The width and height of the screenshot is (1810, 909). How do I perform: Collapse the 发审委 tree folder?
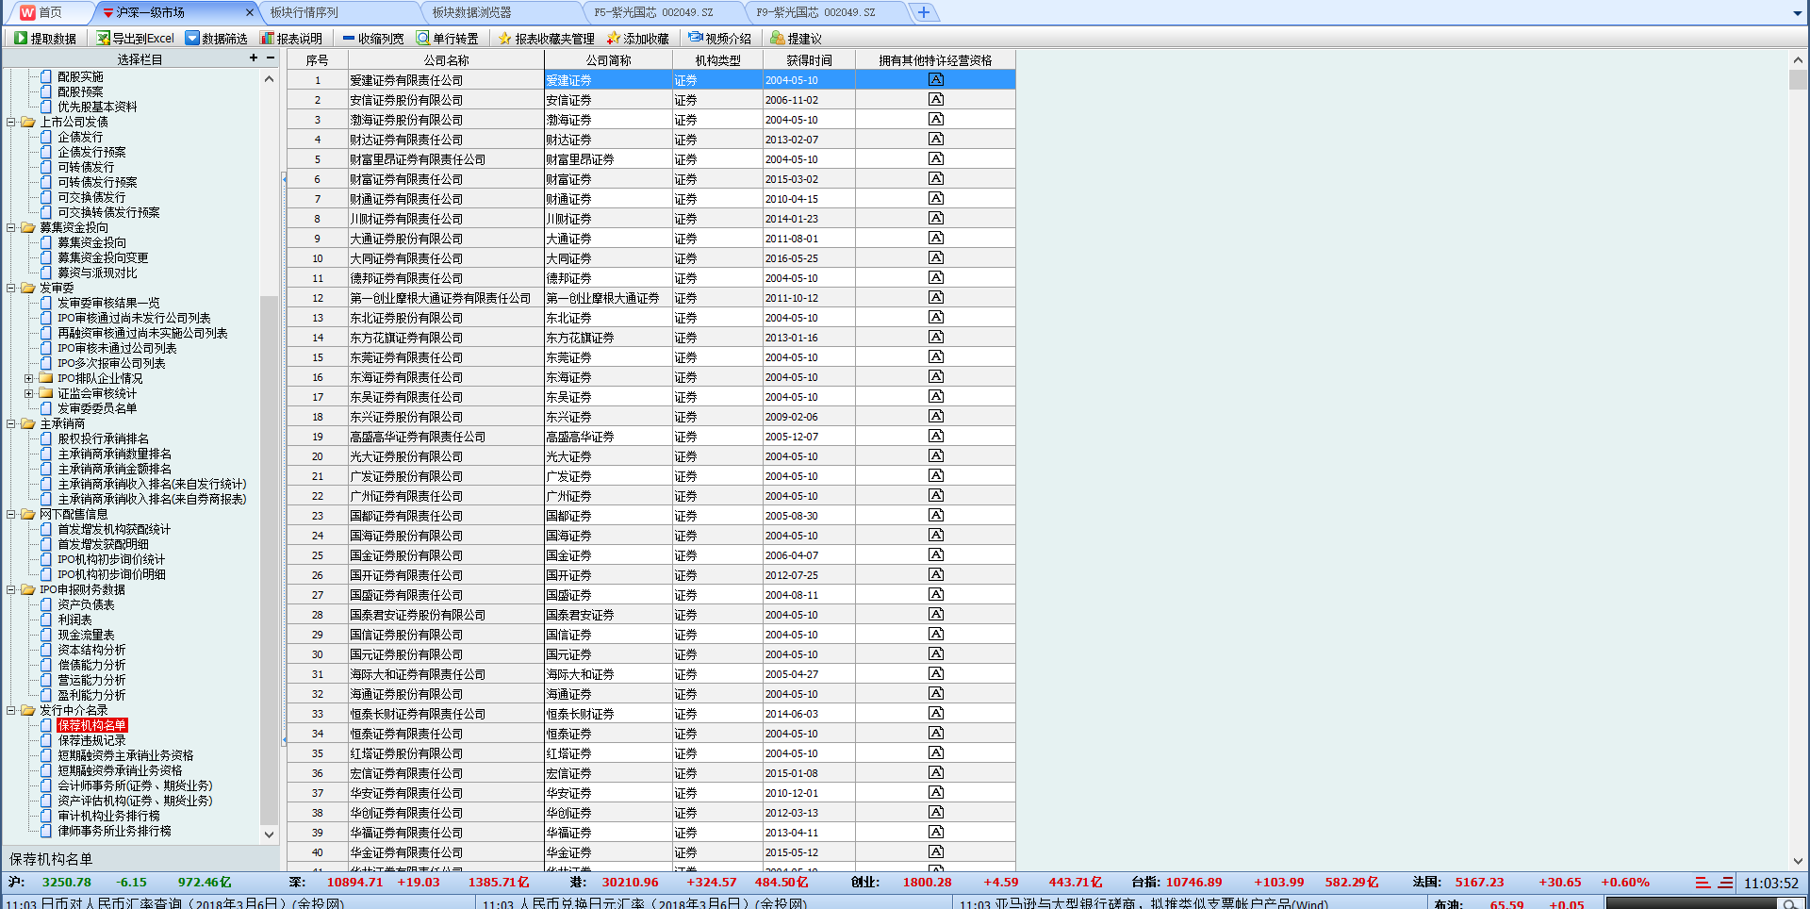coord(11,288)
